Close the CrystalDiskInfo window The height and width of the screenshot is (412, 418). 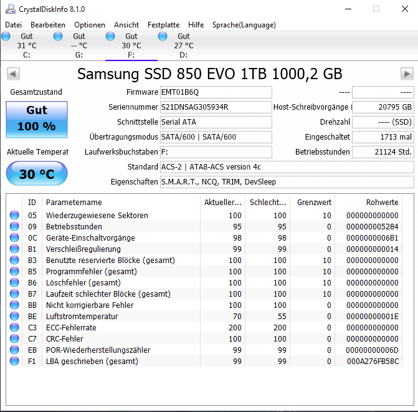(405, 9)
